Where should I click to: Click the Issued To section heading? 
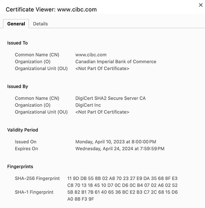click(18, 43)
